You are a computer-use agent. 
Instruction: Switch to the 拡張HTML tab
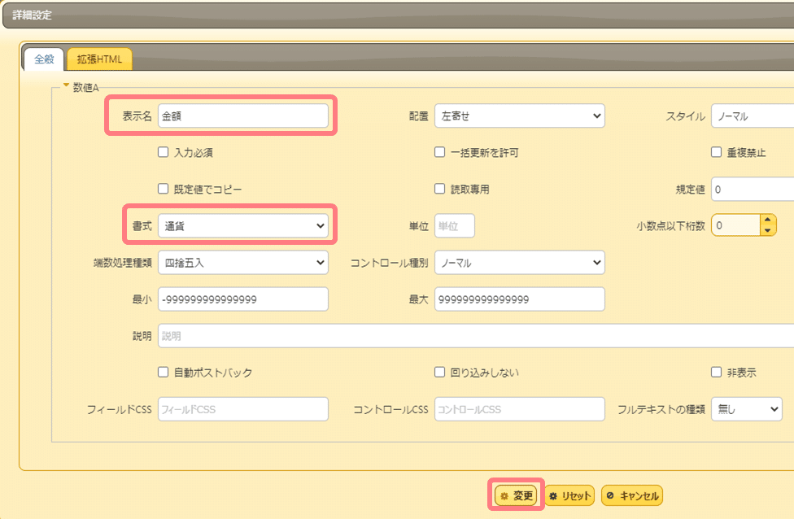tap(99, 59)
